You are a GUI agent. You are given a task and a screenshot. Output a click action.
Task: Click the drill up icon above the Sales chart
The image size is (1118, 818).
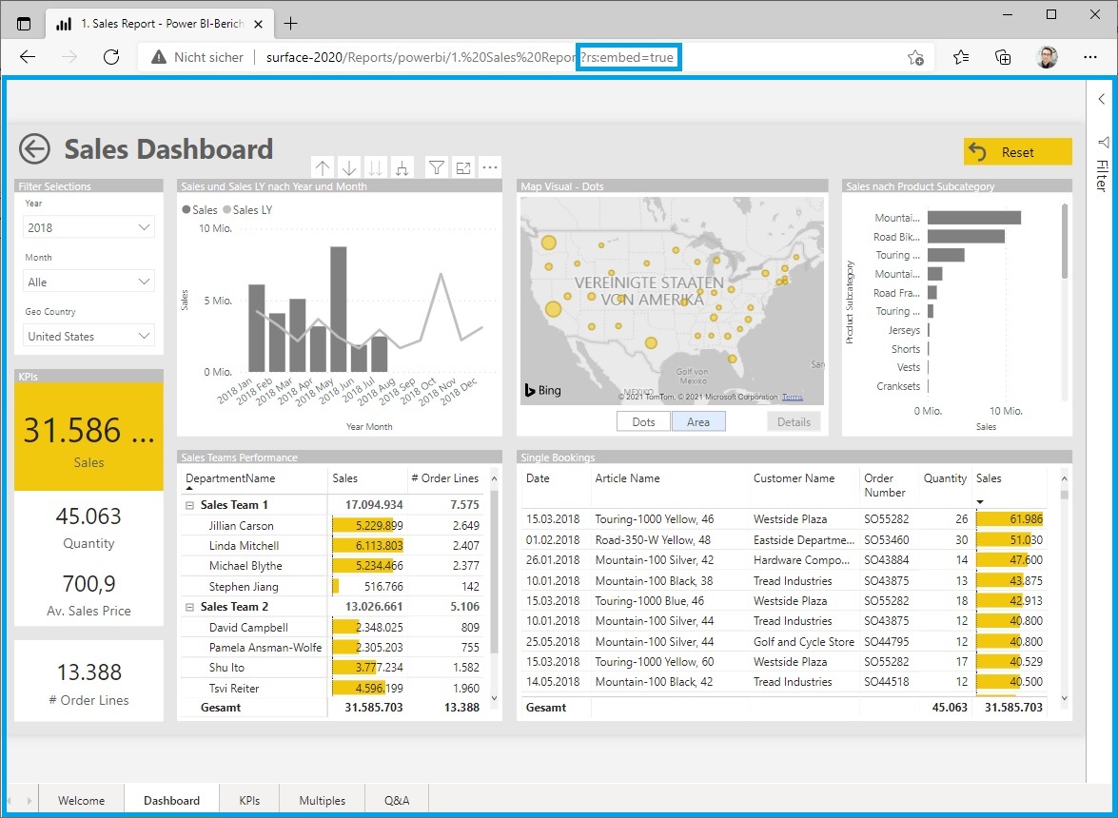(x=323, y=167)
